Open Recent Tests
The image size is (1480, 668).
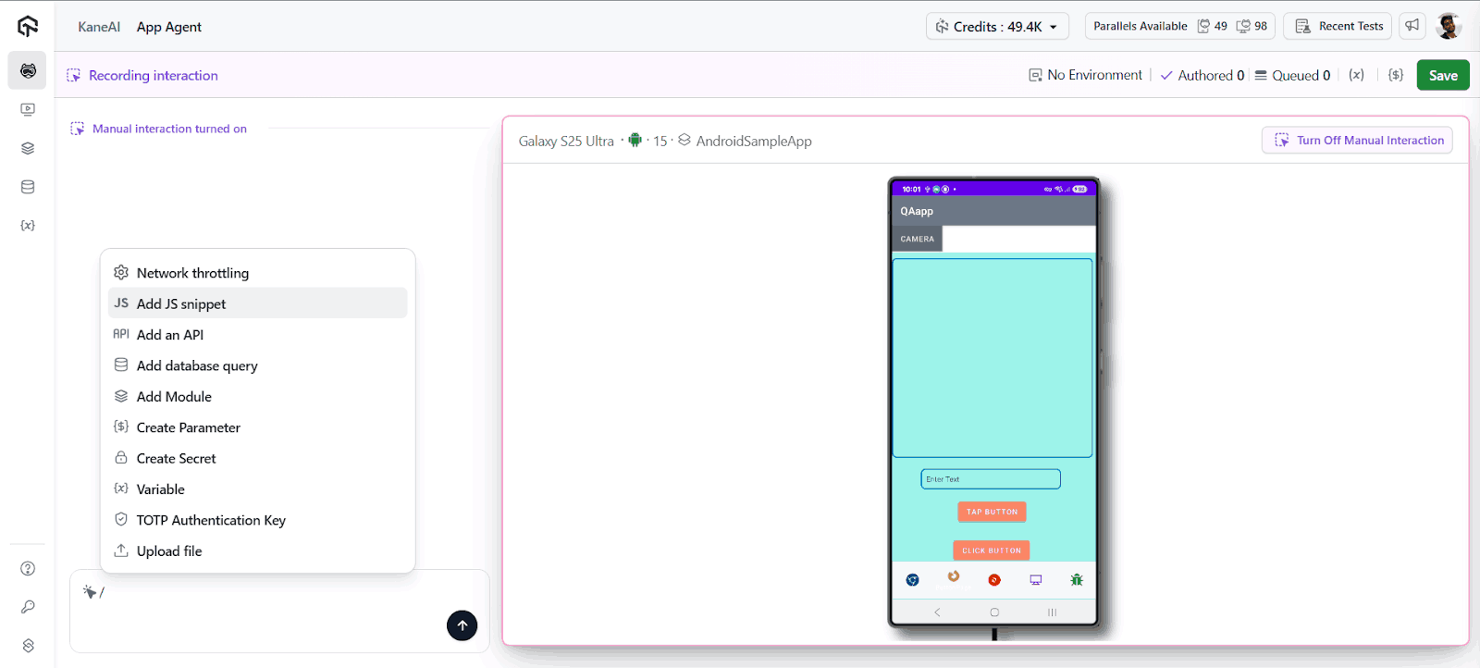pos(1338,26)
